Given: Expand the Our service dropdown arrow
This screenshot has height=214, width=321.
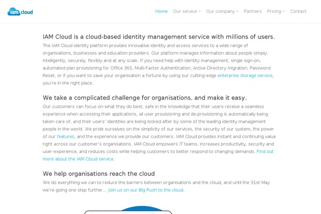Looking at the screenshot, I should (200, 11).
